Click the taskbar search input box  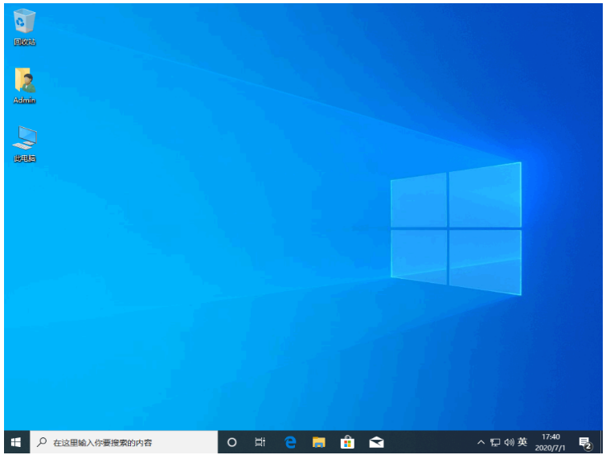click(129, 442)
